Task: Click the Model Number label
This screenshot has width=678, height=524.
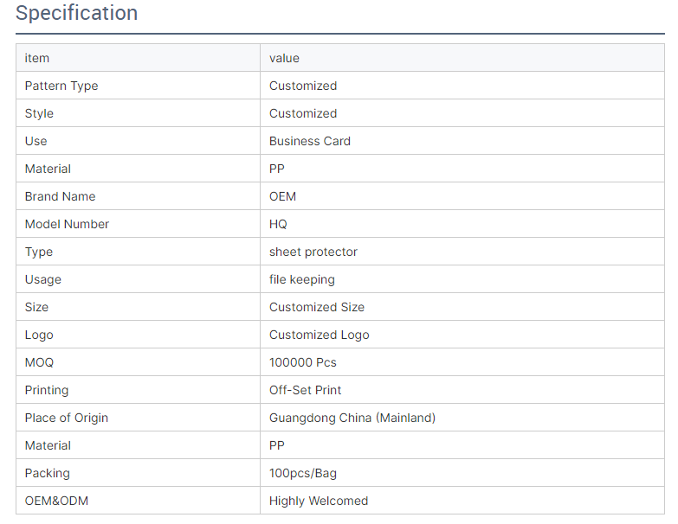Action: (x=67, y=224)
